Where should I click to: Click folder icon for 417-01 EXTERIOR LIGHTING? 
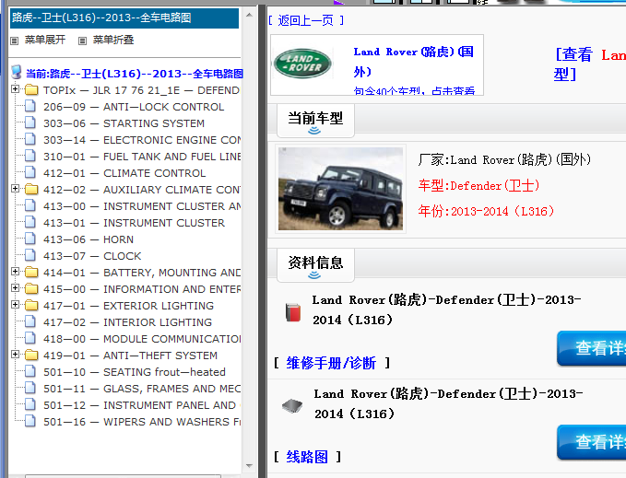31,306
